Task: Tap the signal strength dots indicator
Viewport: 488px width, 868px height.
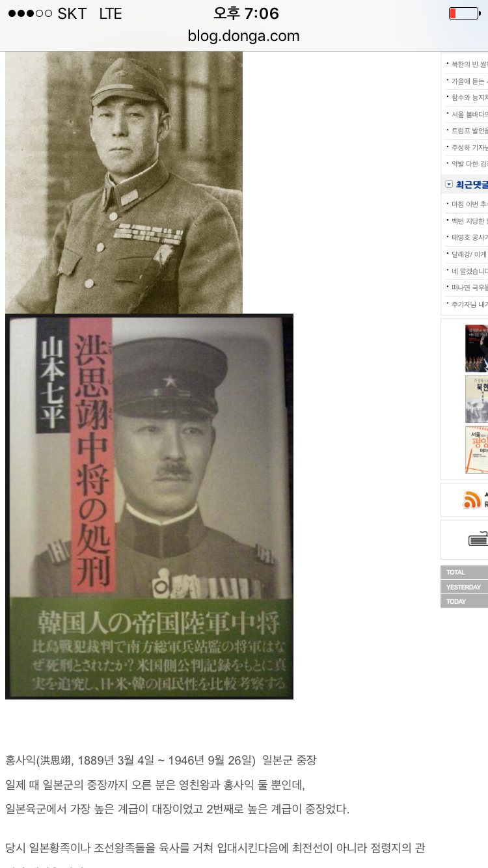Action: tap(29, 14)
